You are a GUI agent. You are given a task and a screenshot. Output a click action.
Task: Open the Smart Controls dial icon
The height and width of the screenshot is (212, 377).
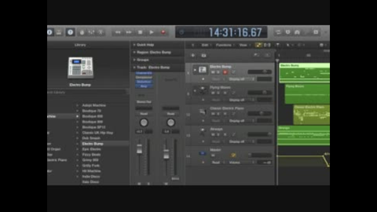tap(82, 32)
